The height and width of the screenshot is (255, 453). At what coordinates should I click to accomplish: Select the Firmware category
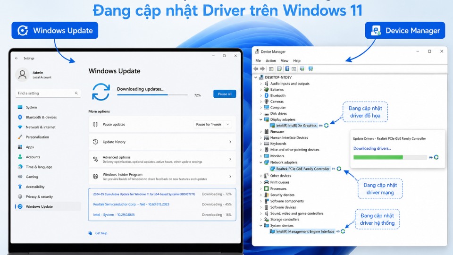point(277,132)
